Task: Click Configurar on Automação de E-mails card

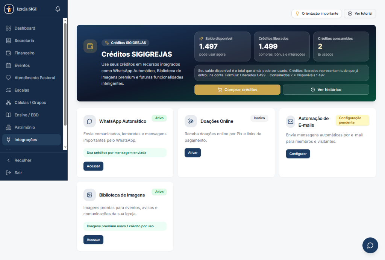Action: tap(298, 154)
